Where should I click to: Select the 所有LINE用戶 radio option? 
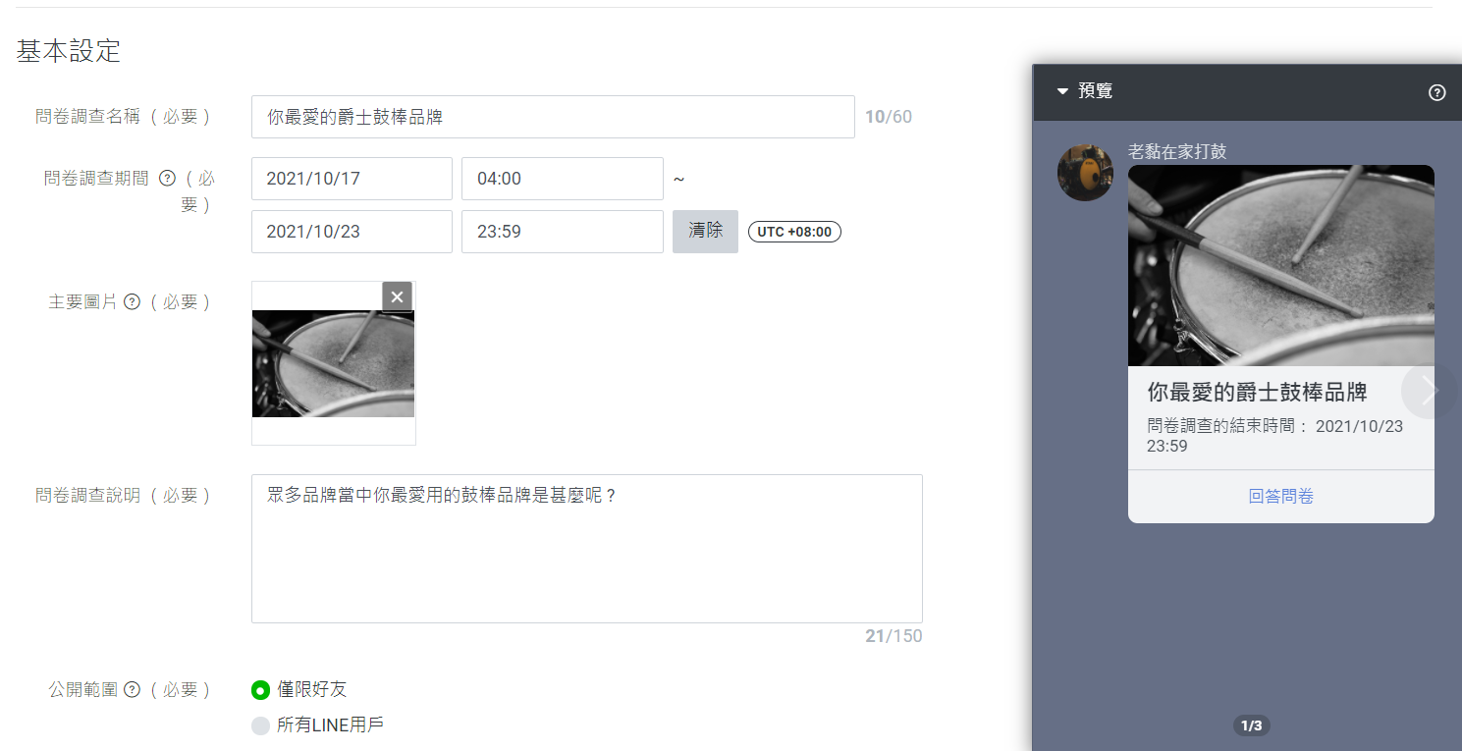pos(260,724)
